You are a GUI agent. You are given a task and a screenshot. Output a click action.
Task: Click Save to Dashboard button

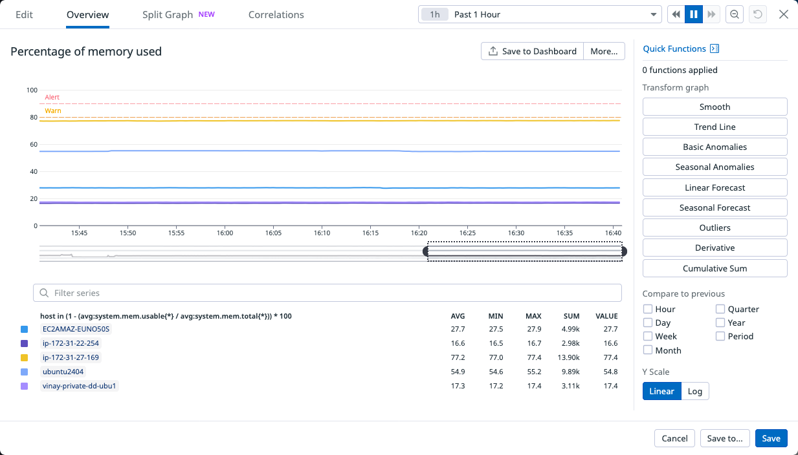point(532,51)
